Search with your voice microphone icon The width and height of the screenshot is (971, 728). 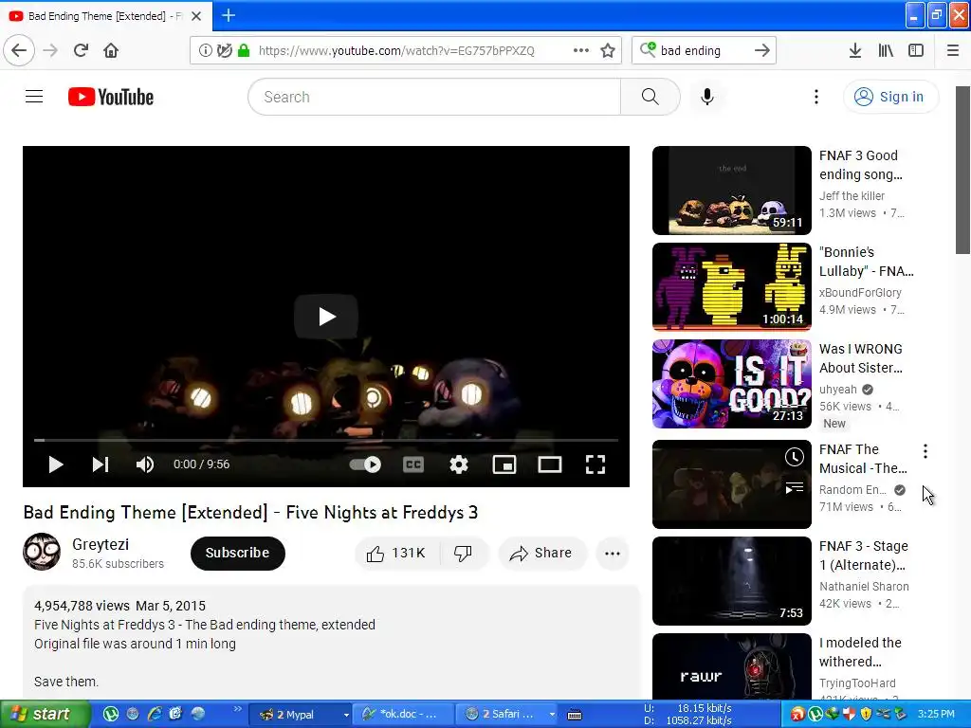(x=707, y=97)
